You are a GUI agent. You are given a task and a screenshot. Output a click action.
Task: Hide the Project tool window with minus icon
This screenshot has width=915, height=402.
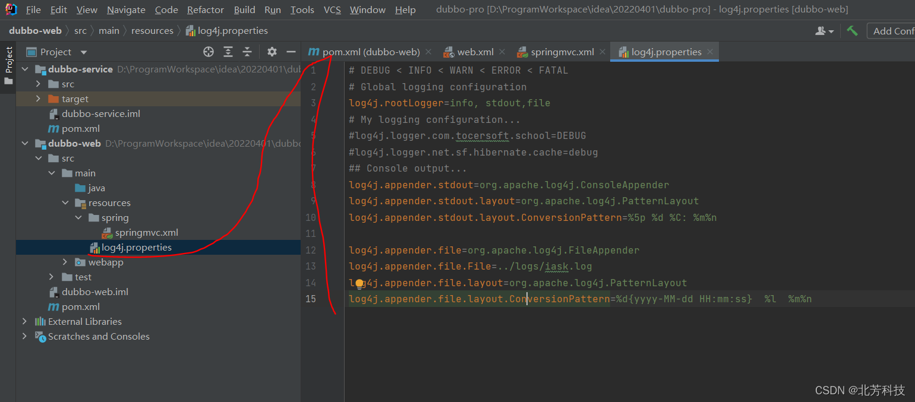click(291, 52)
